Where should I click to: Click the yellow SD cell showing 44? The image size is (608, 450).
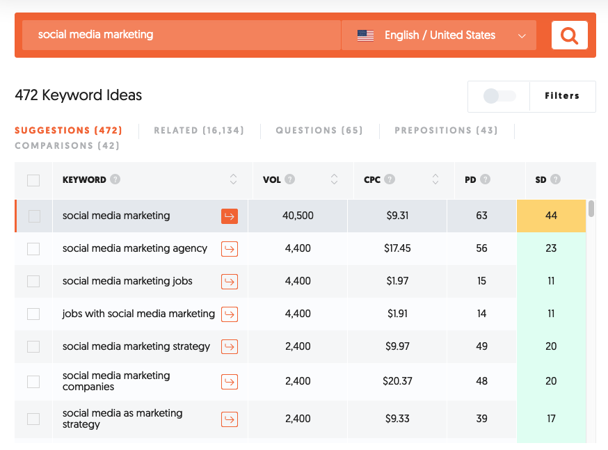(x=551, y=216)
